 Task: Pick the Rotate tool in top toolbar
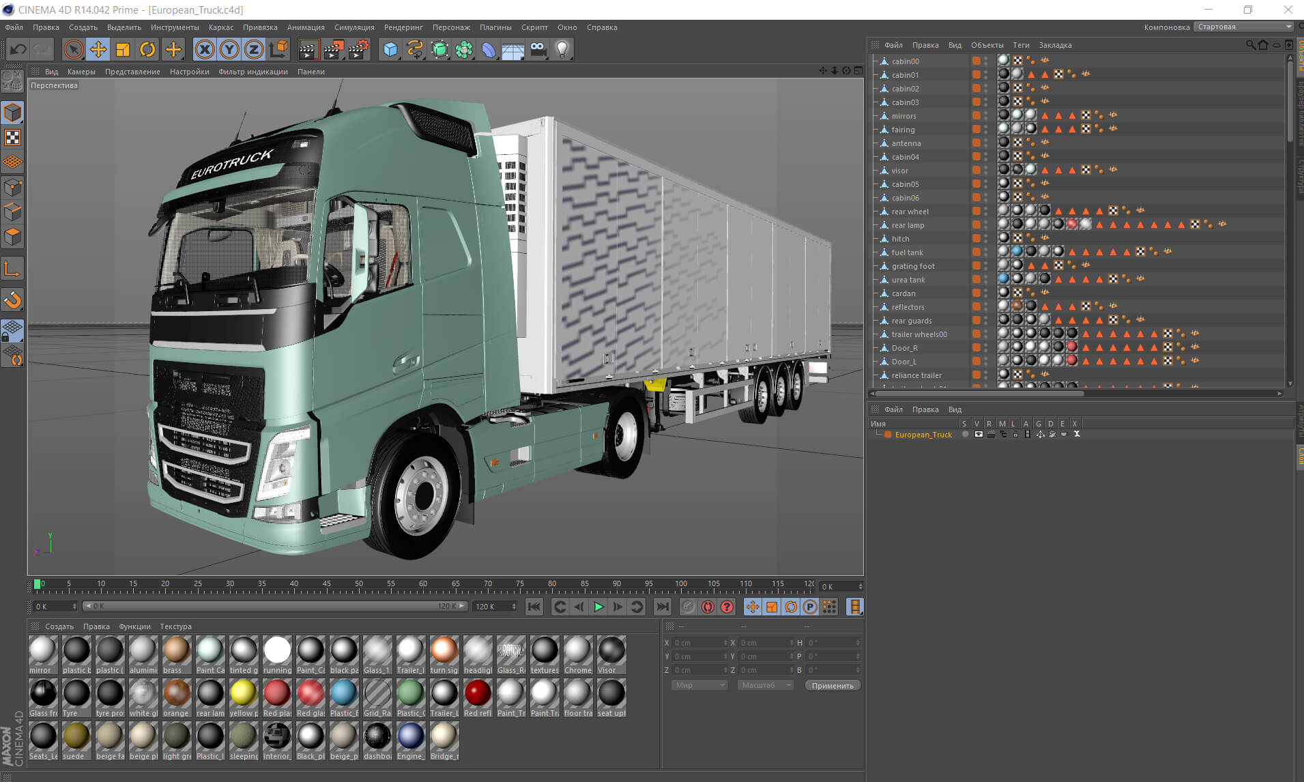[x=147, y=49]
